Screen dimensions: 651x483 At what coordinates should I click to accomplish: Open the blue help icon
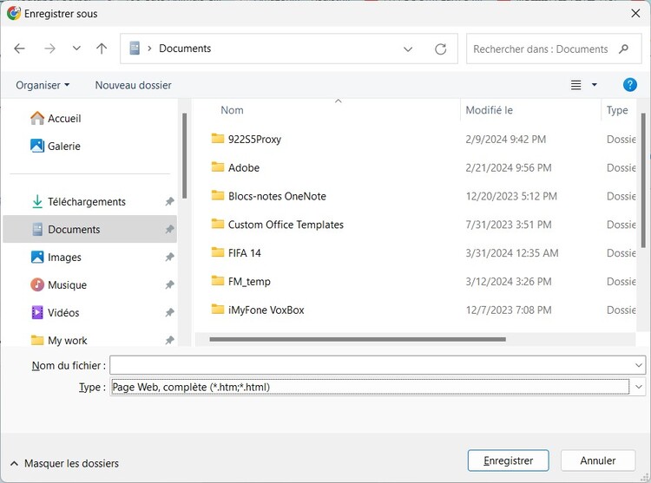630,85
